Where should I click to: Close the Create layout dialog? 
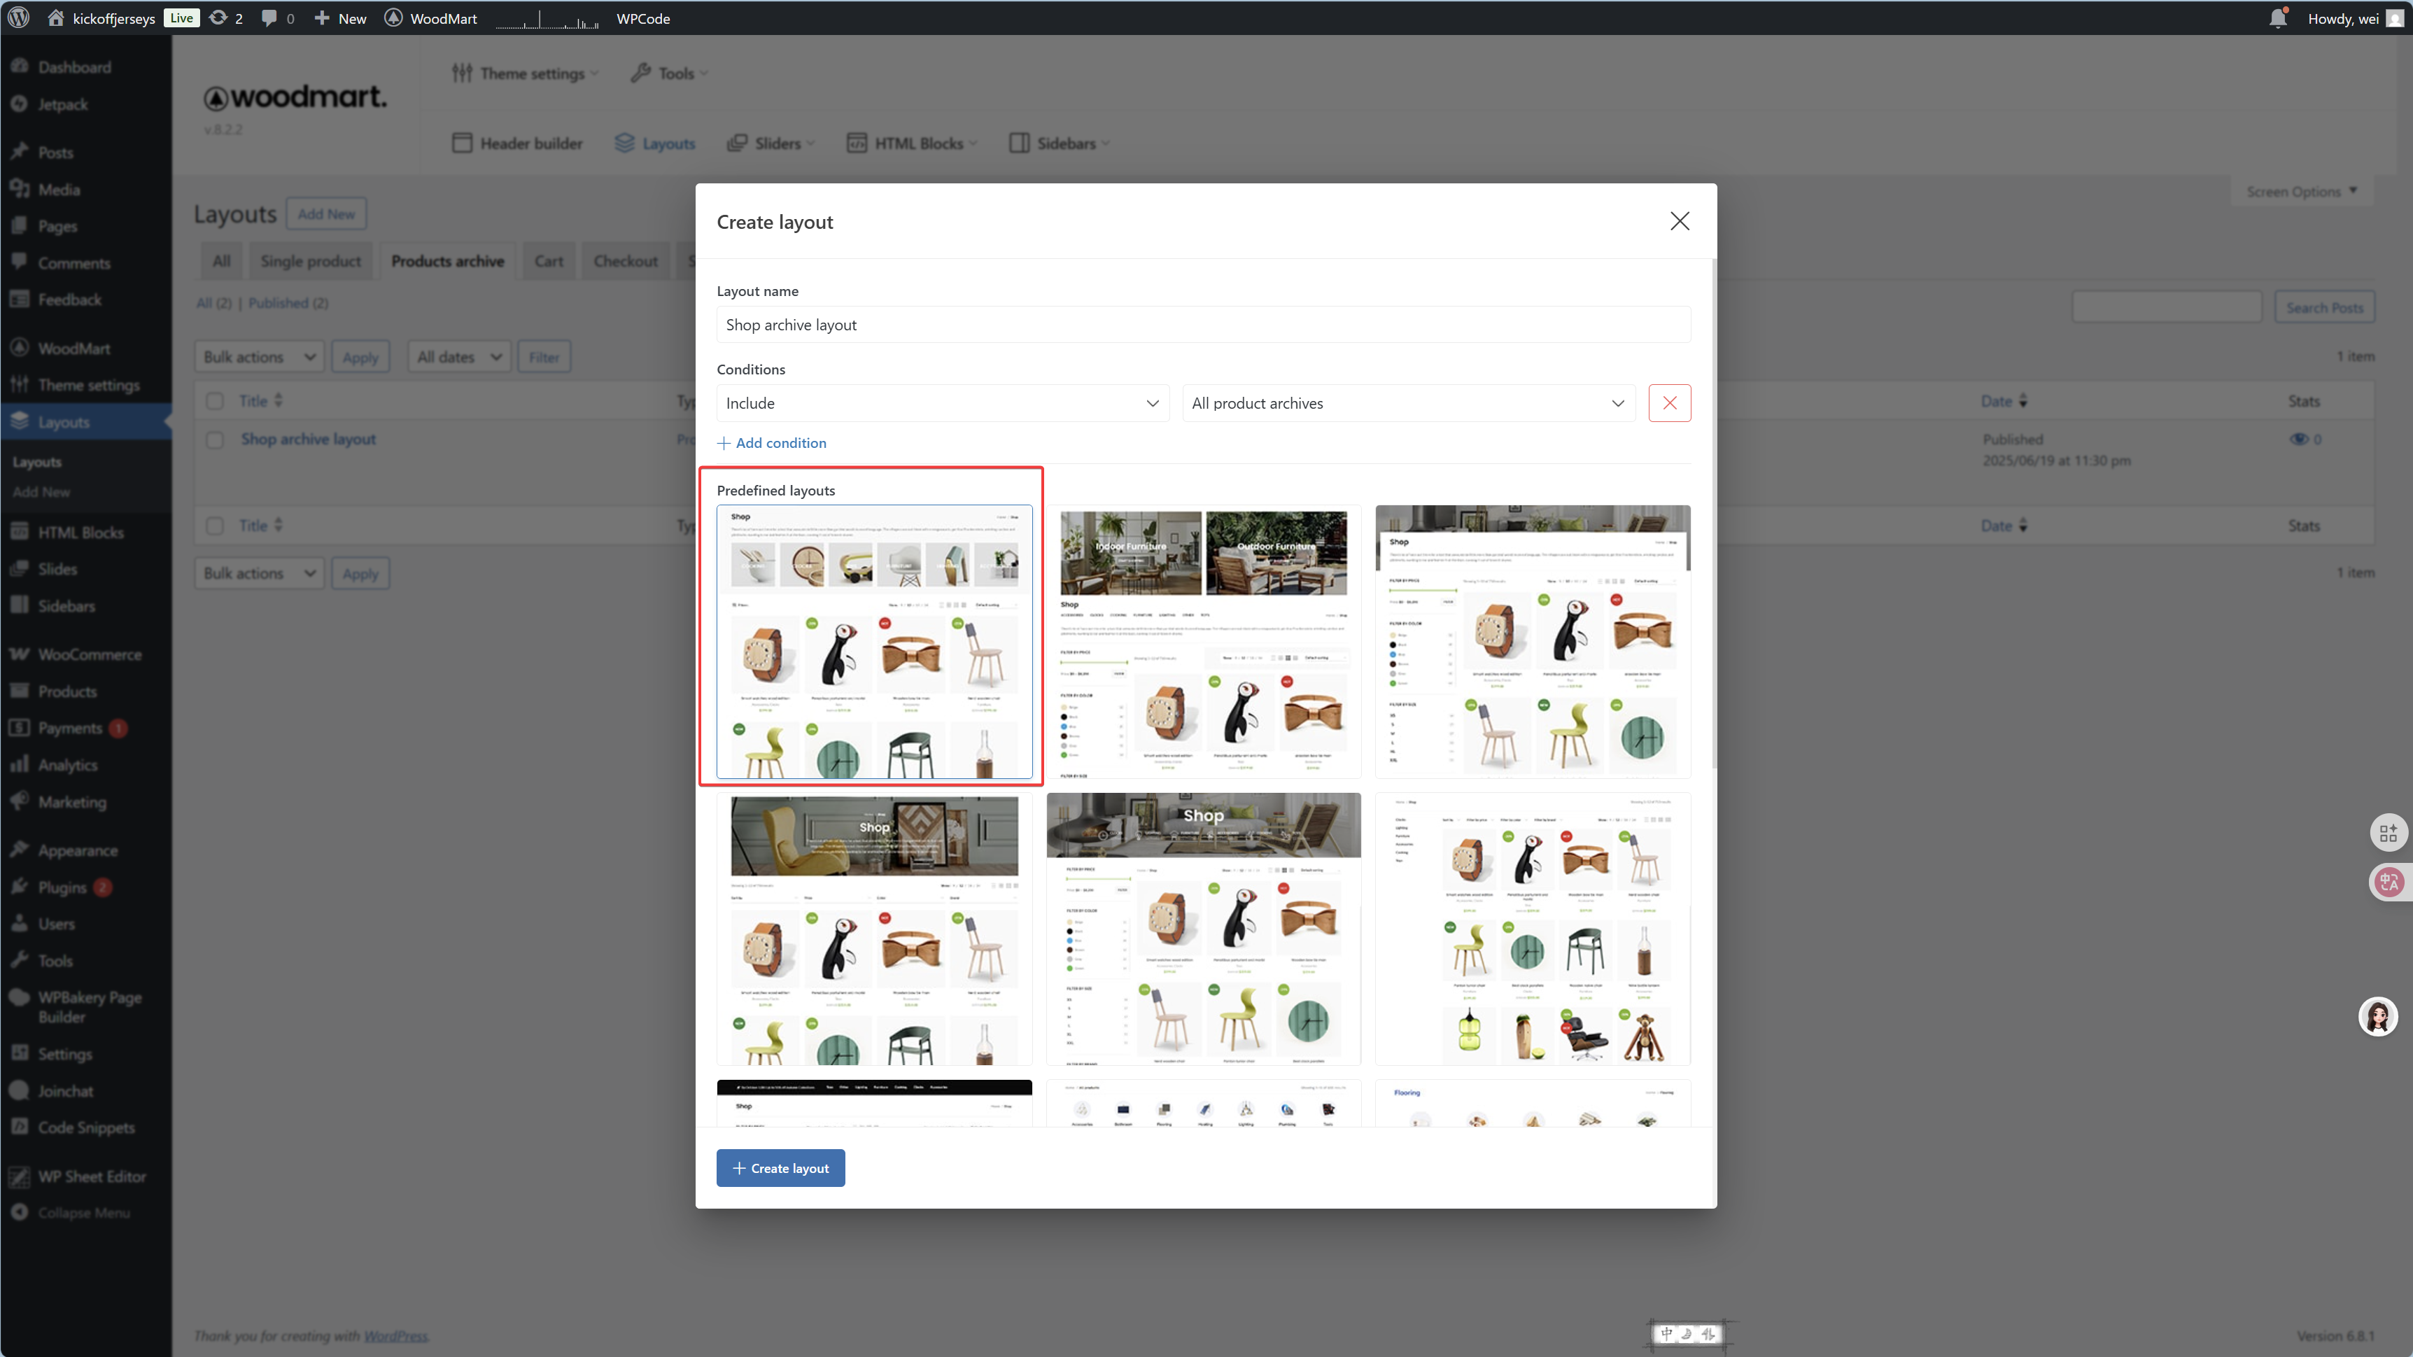(x=1680, y=221)
